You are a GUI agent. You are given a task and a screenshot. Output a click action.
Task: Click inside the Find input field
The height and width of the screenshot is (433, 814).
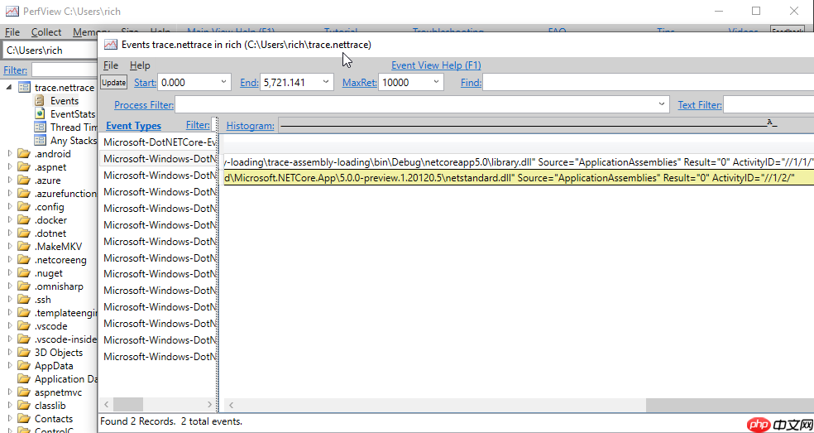click(x=648, y=82)
